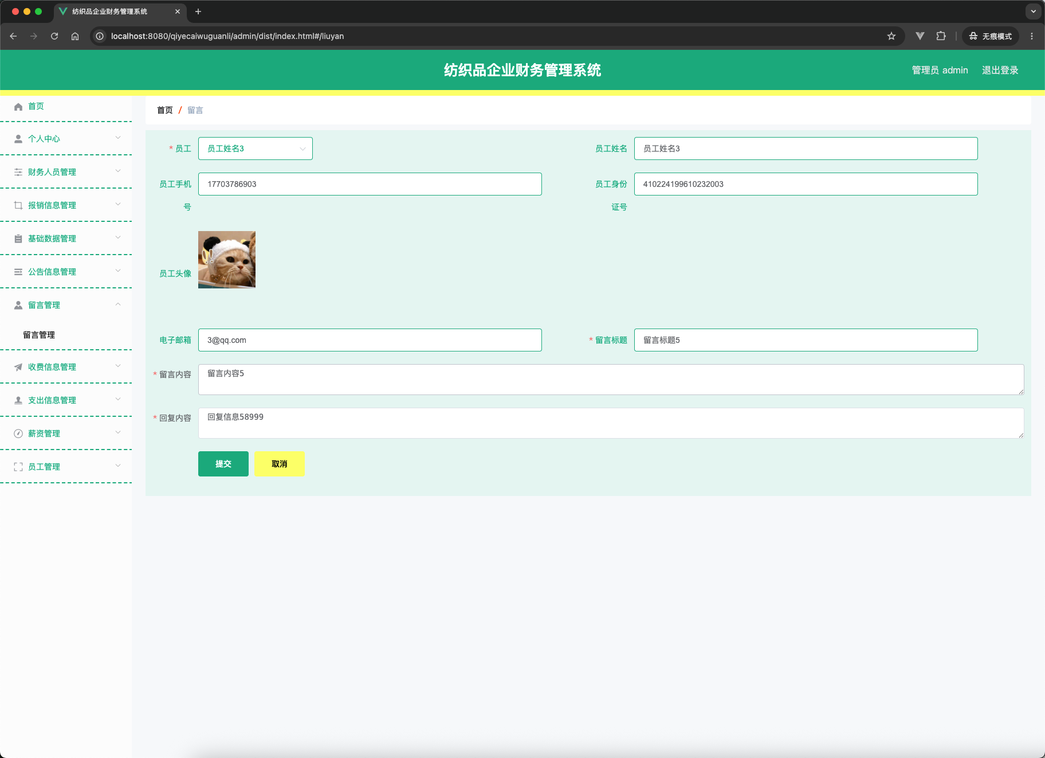Click the 无痕模式 incognito indicator
The image size is (1045, 758).
point(991,36)
